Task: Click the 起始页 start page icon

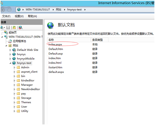Action: (x=6, y=33)
